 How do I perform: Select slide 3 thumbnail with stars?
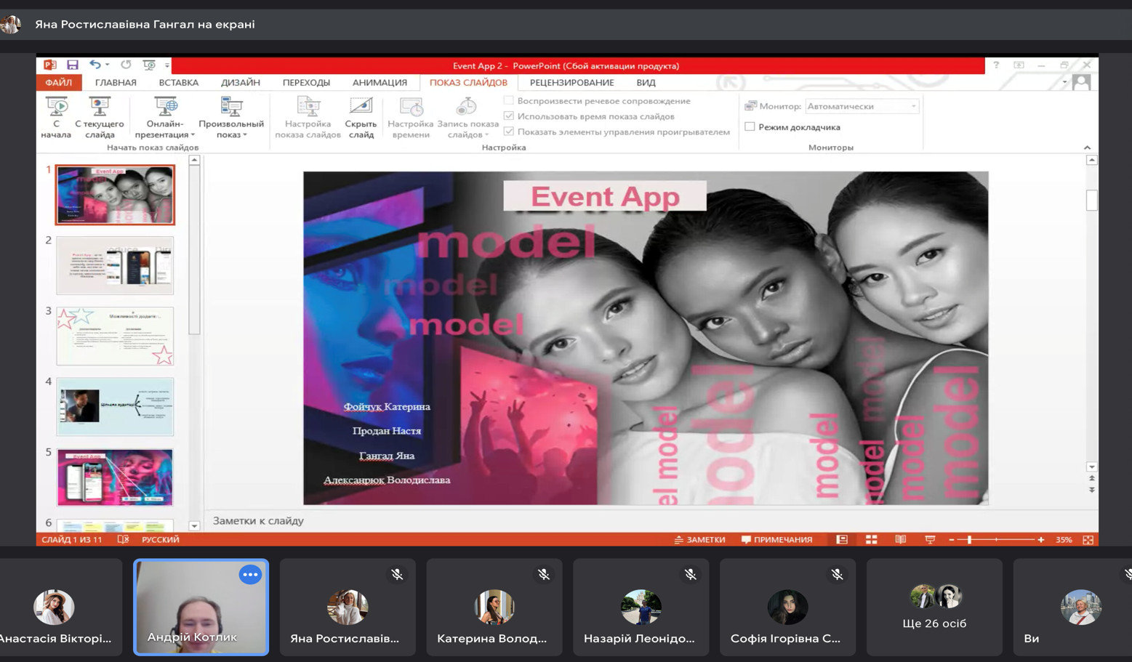115,336
